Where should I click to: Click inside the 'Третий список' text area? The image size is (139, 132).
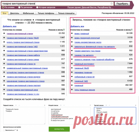(x=115, y=116)
